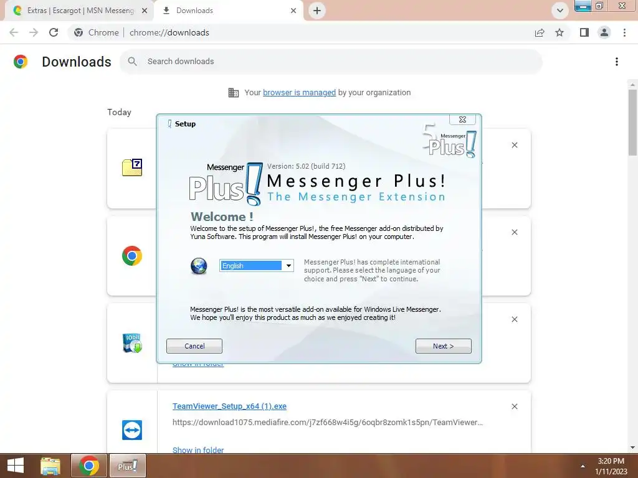Go back to previous page
This screenshot has width=638, height=478.
click(x=14, y=32)
